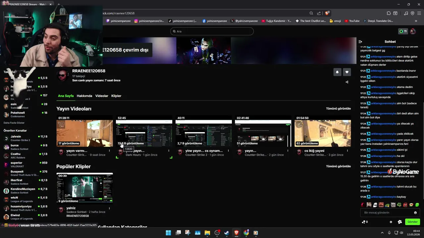Open Brave Shields lion icon in address bar

(327, 13)
